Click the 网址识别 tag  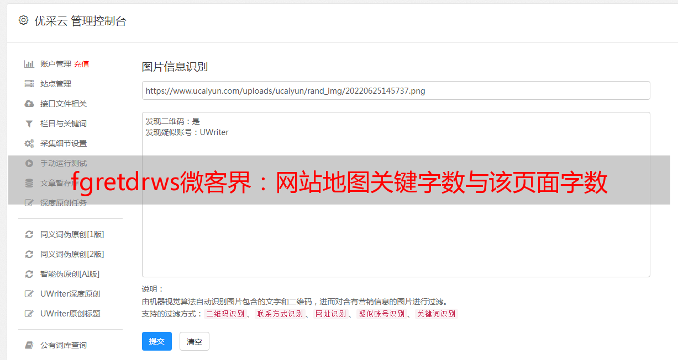[x=331, y=314]
